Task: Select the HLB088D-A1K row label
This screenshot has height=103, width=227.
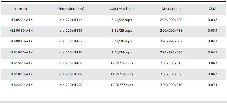Action: [21, 41]
